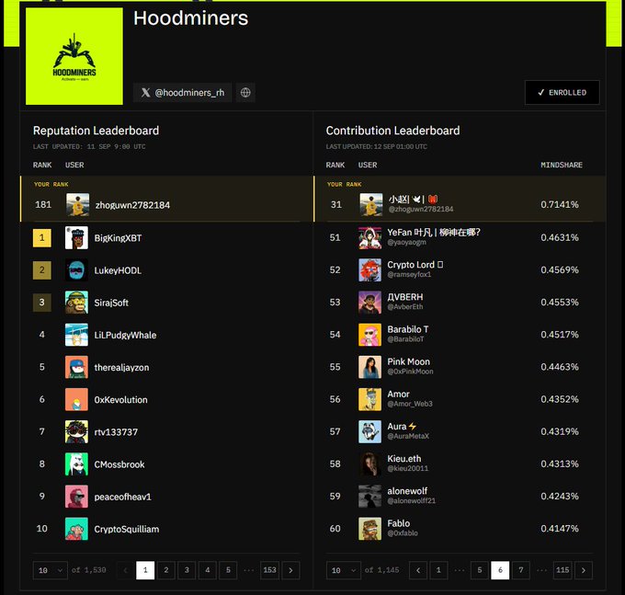Click the LukeyHODL username
Screen dimensions: 625x595
point(118,270)
